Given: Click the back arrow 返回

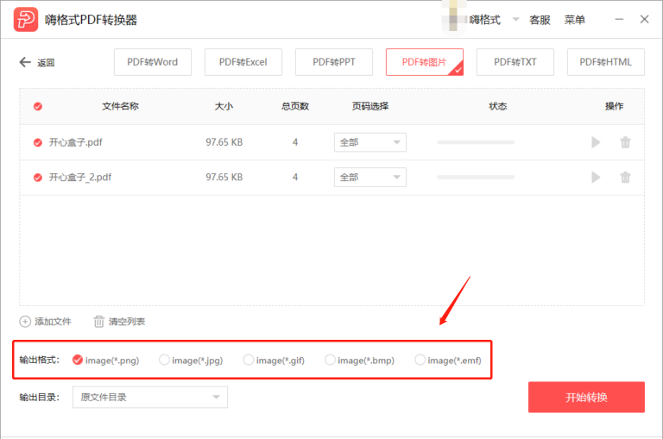Looking at the screenshot, I should [x=37, y=63].
